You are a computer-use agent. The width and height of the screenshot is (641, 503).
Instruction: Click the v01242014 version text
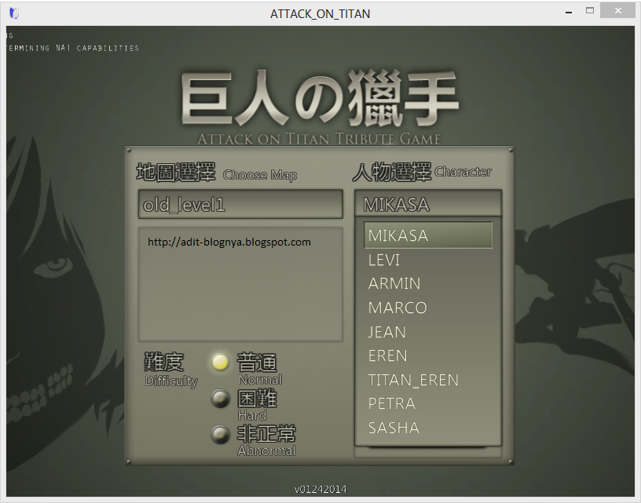coord(320,489)
